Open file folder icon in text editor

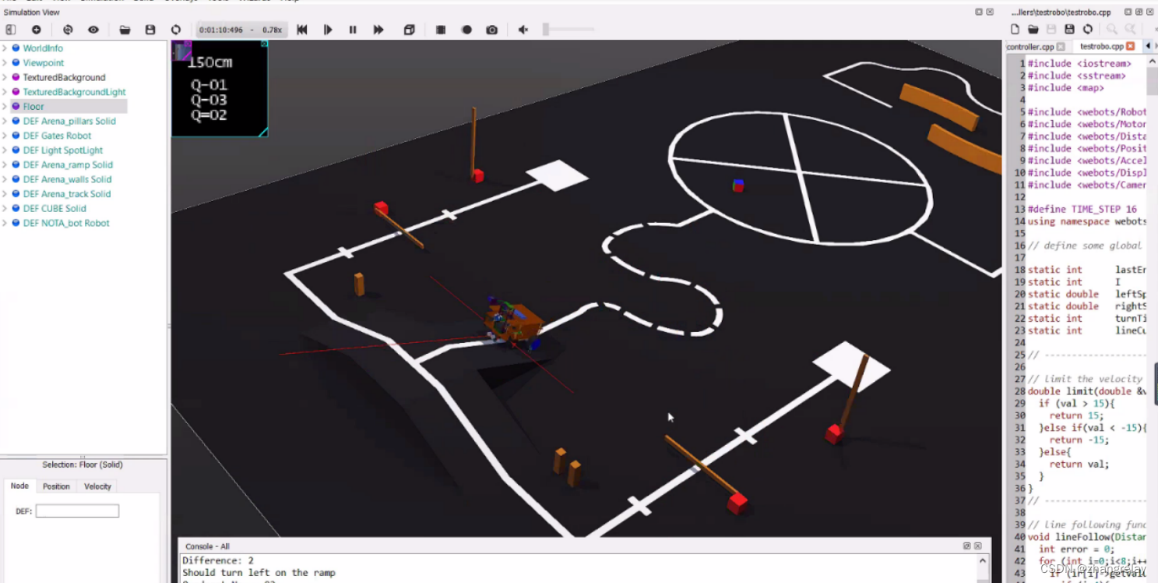pos(1033,30)
